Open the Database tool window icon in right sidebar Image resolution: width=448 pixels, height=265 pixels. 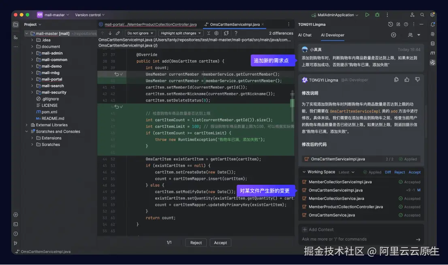[433, 44]
